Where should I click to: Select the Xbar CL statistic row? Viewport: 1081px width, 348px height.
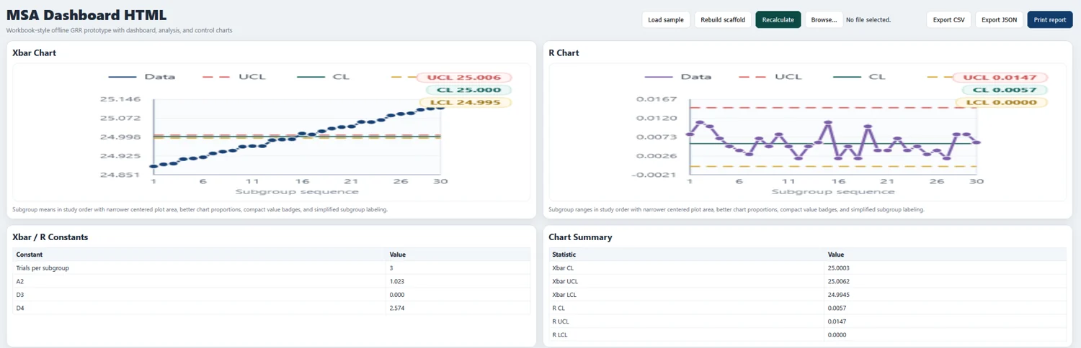(x=807, y=268)
